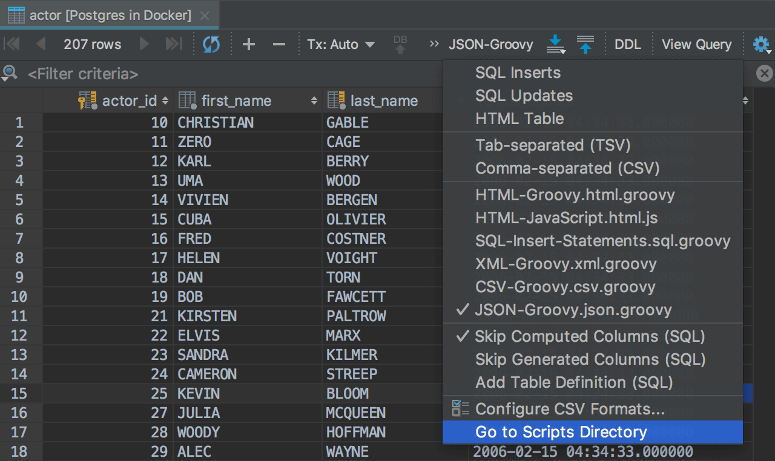
Task: Click the import data upload icon
Action: [x=585, y=44]
